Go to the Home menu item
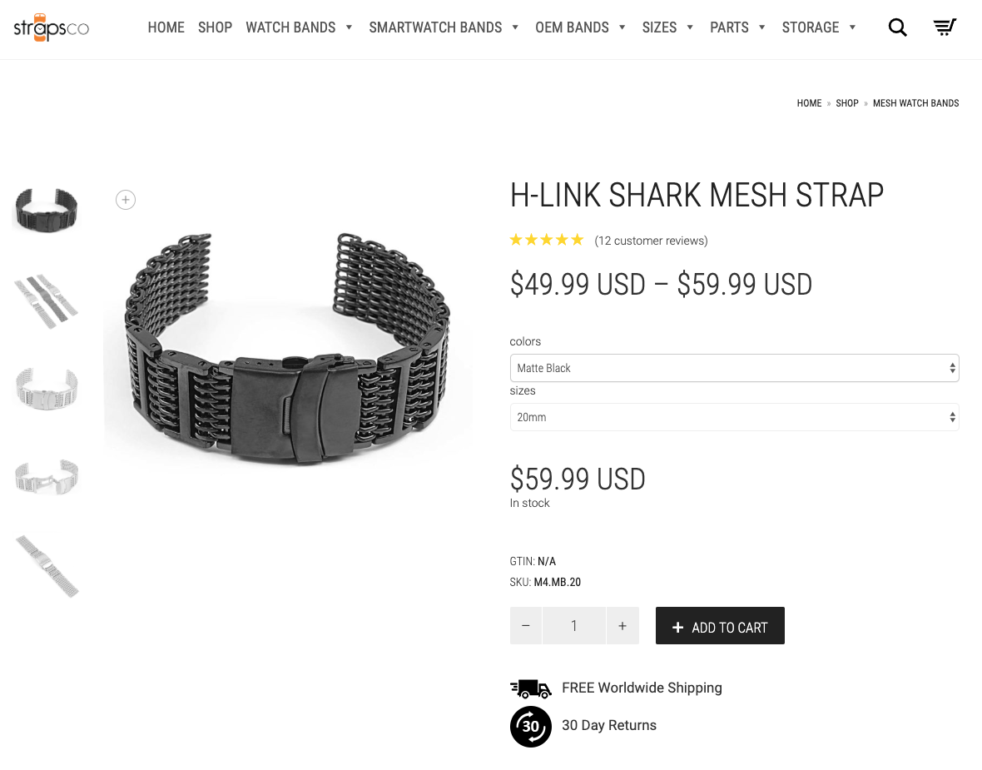The height and width of the screenshot is (770, 982). (x=166, y=27)
